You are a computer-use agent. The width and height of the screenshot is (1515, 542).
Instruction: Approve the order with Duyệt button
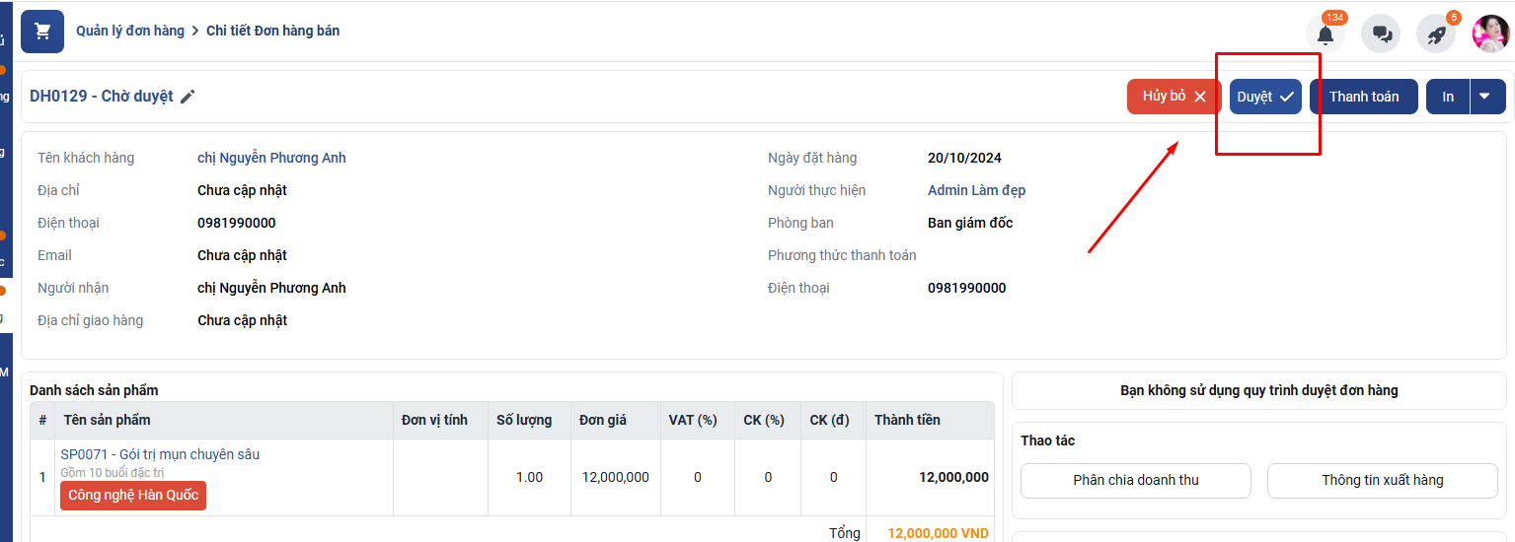pyautogui.click(x=1265, y=97)
